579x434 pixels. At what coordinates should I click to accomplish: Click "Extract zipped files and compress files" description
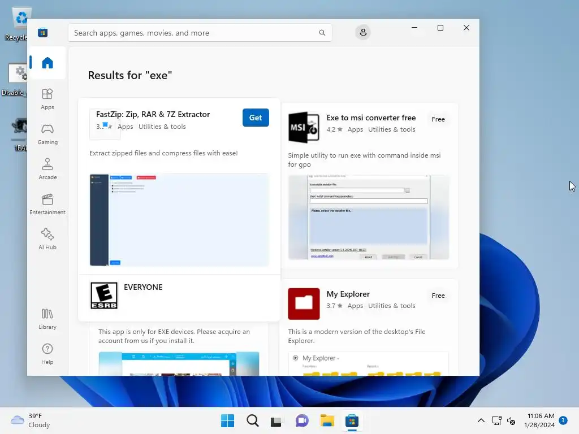tap(163, 153)
